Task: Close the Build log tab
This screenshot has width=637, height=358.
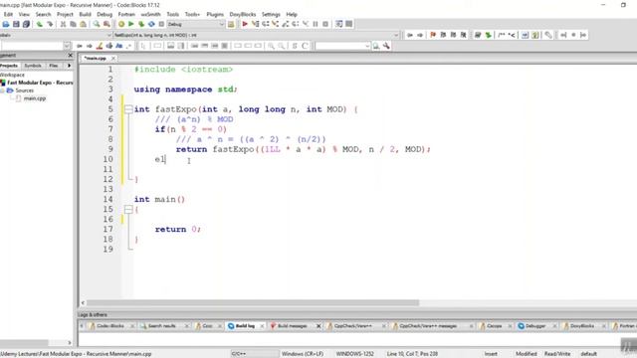Action: pyautogui.click(x=262, y=326)
